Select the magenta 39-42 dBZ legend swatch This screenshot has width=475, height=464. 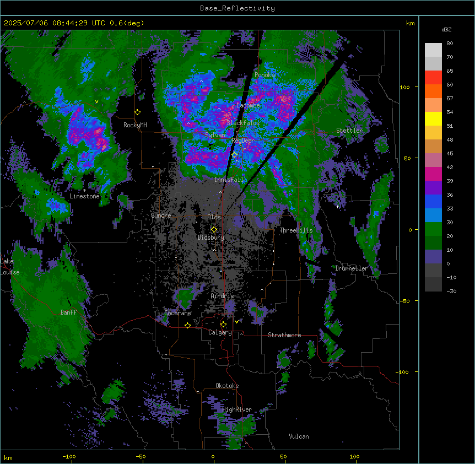(x=433, y=174)
